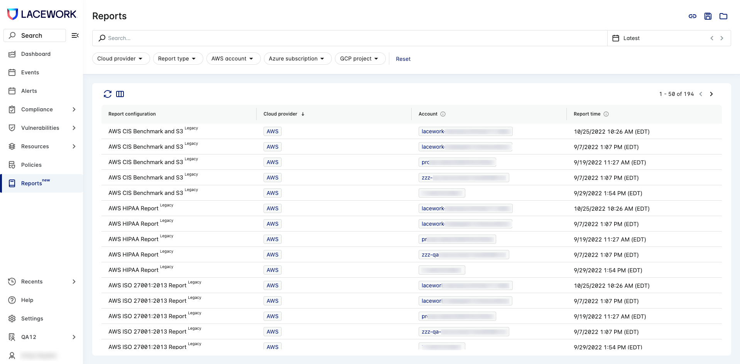Copy link using the chain icon

[693, 16]
